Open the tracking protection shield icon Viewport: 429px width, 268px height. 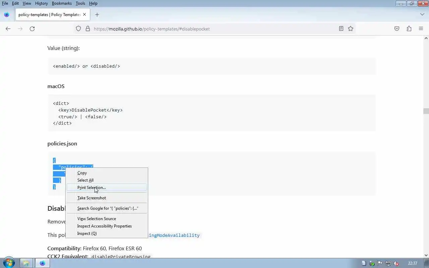point(78,29)
